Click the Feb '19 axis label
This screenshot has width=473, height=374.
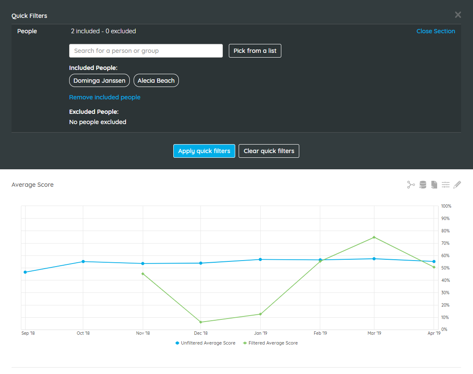click(320, 333)
